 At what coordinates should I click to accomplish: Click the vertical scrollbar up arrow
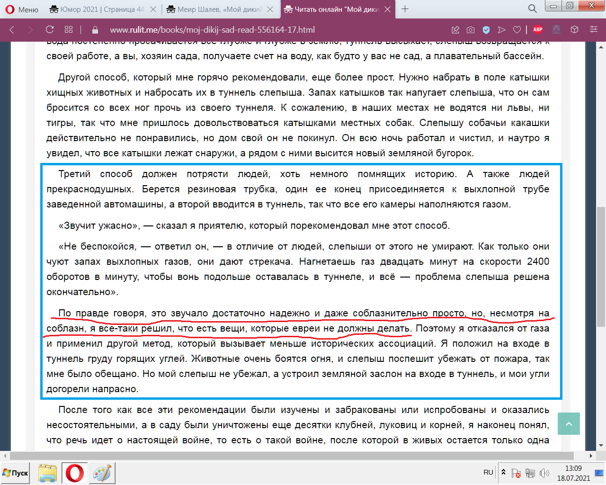pyautogui.click(x=601, y=47)
